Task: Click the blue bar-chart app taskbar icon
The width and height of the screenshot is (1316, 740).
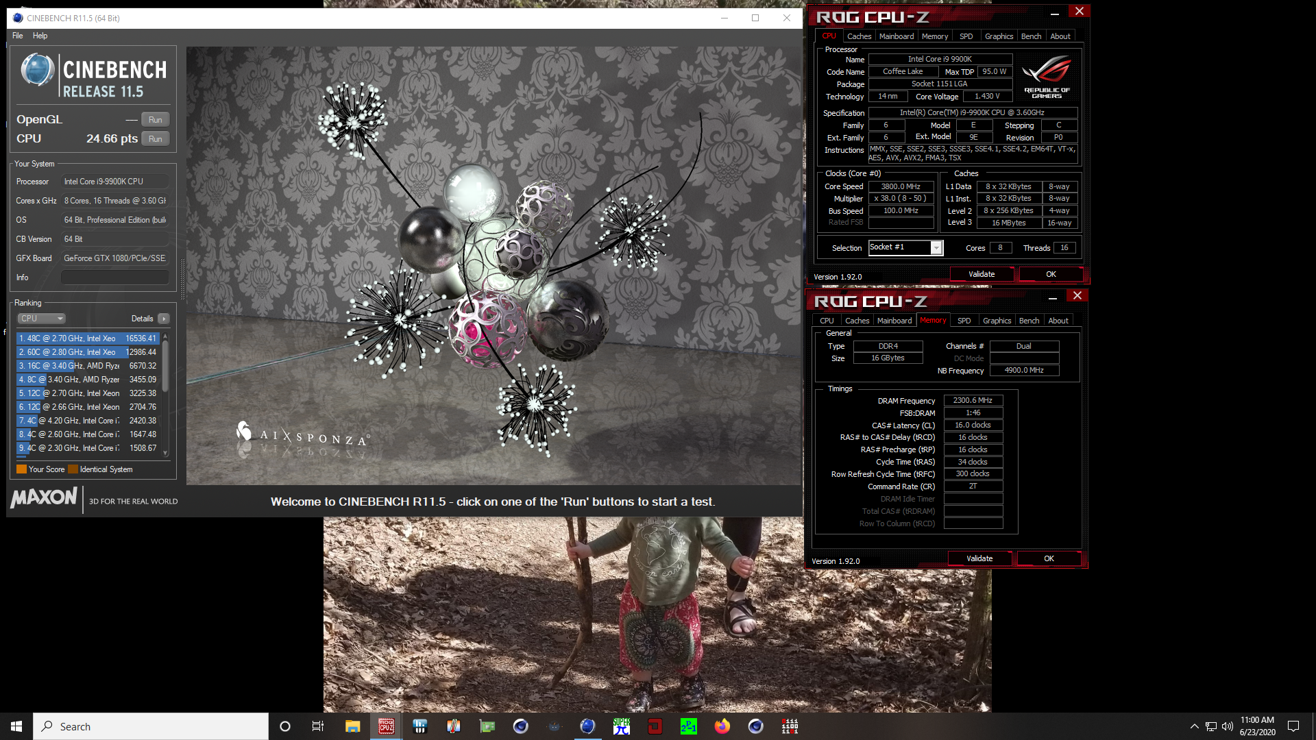Action: [x=420, y=726]
